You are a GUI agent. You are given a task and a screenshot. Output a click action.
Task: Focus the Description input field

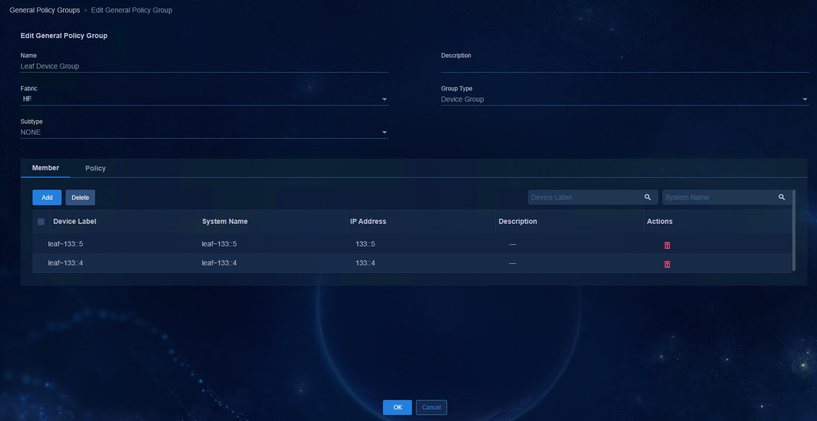point(625,66)
